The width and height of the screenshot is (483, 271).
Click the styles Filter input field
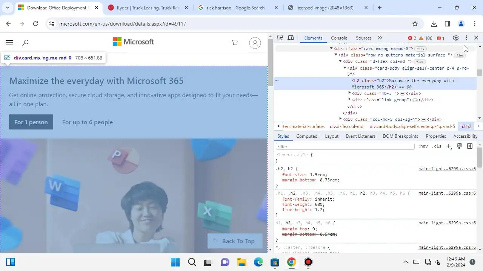(345, 146)
